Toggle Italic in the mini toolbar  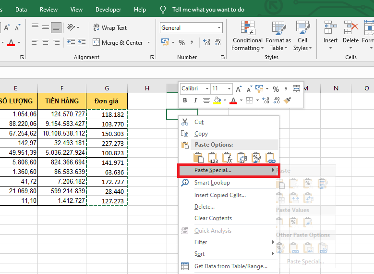click(195, 100)
